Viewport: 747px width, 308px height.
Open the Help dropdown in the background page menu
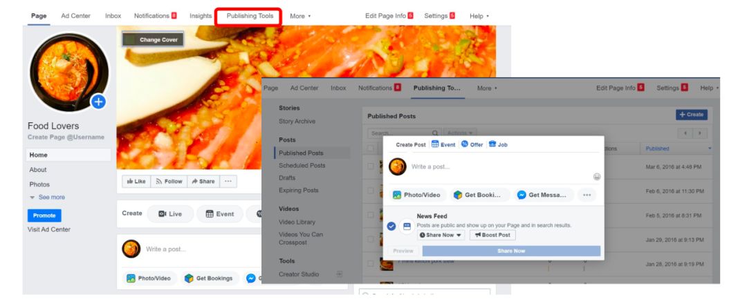[479, 16]
